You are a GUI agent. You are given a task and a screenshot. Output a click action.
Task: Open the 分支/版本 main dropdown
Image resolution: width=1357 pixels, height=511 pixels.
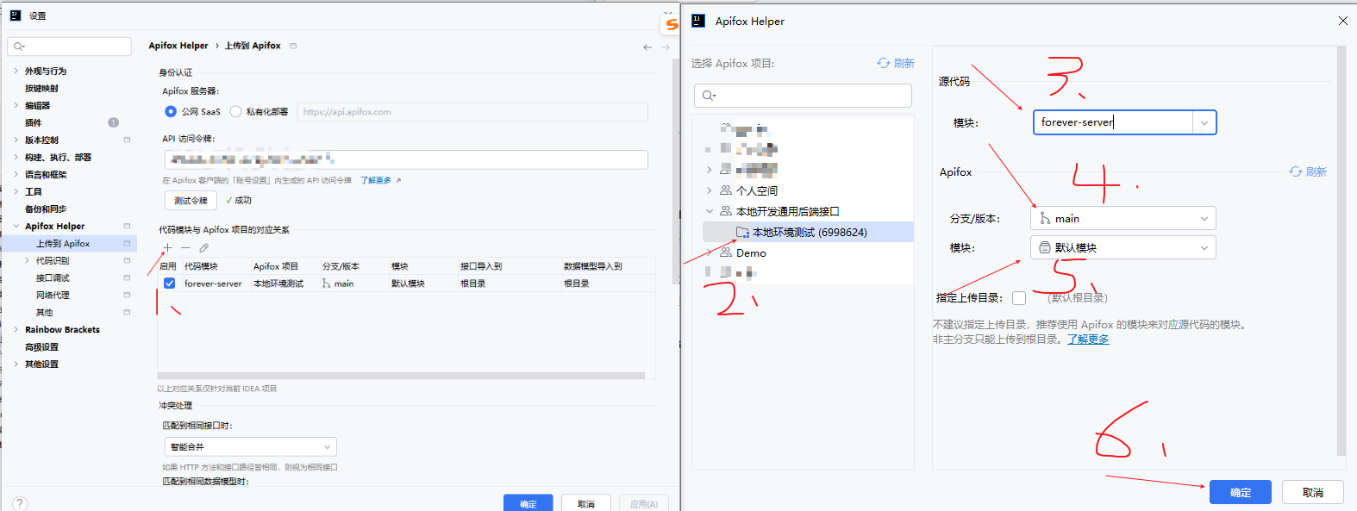(1123, 218)
